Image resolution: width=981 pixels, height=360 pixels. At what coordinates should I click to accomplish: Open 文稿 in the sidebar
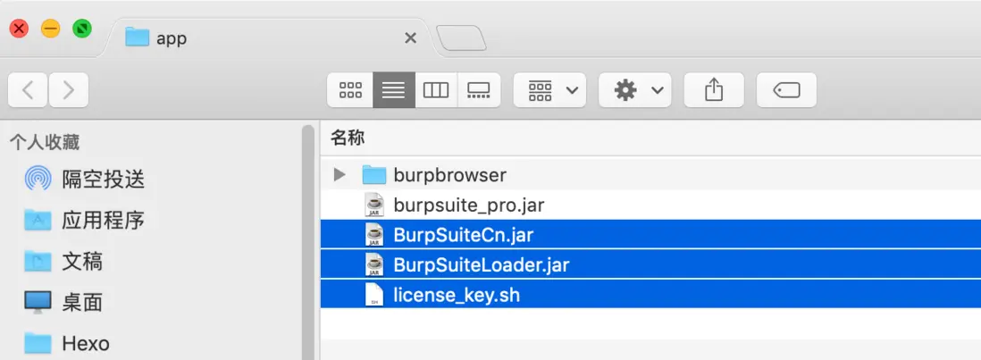pyautogui.click(x=82, y=261)
